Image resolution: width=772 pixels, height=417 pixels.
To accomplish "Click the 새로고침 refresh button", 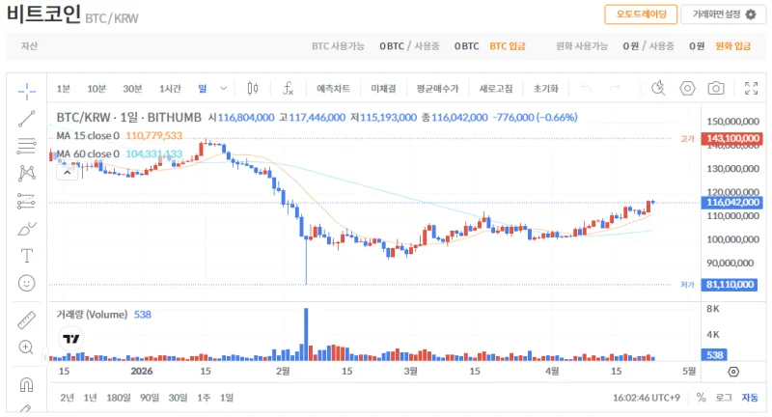I will coord(496,89).
